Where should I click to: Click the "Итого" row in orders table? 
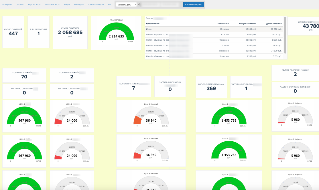(214, 29)
